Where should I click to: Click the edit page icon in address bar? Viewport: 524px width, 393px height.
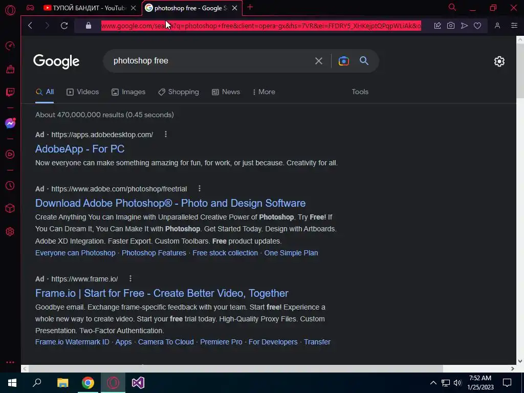(438, 26)
